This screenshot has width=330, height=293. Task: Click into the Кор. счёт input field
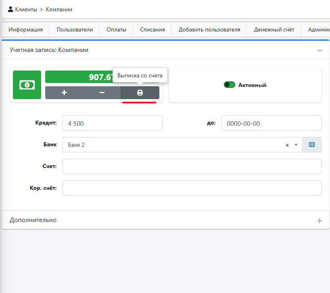point(192,188)
